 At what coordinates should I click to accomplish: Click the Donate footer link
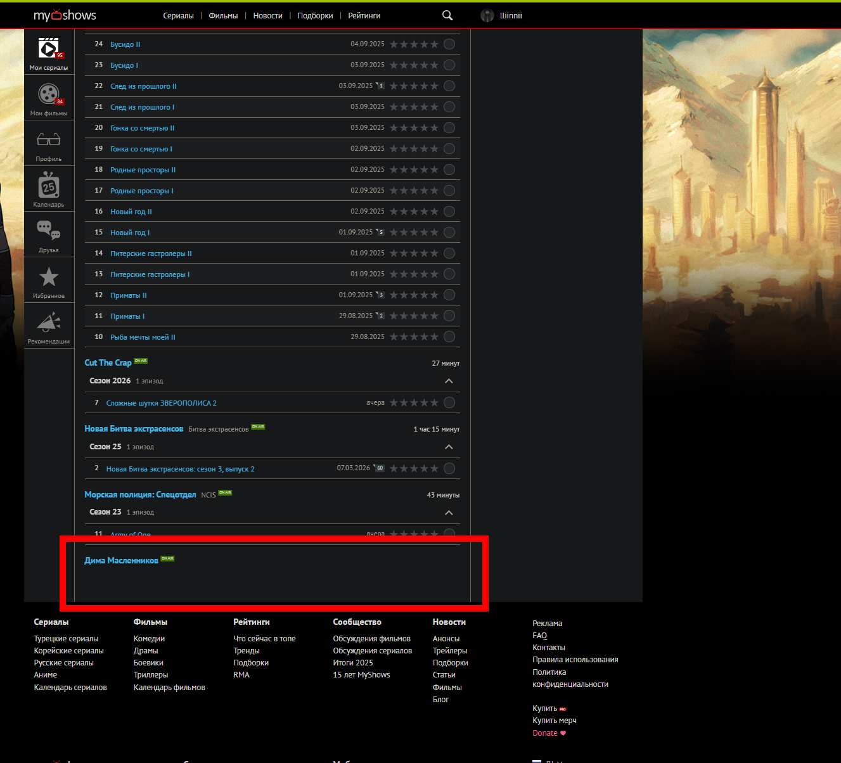[545, 733]
